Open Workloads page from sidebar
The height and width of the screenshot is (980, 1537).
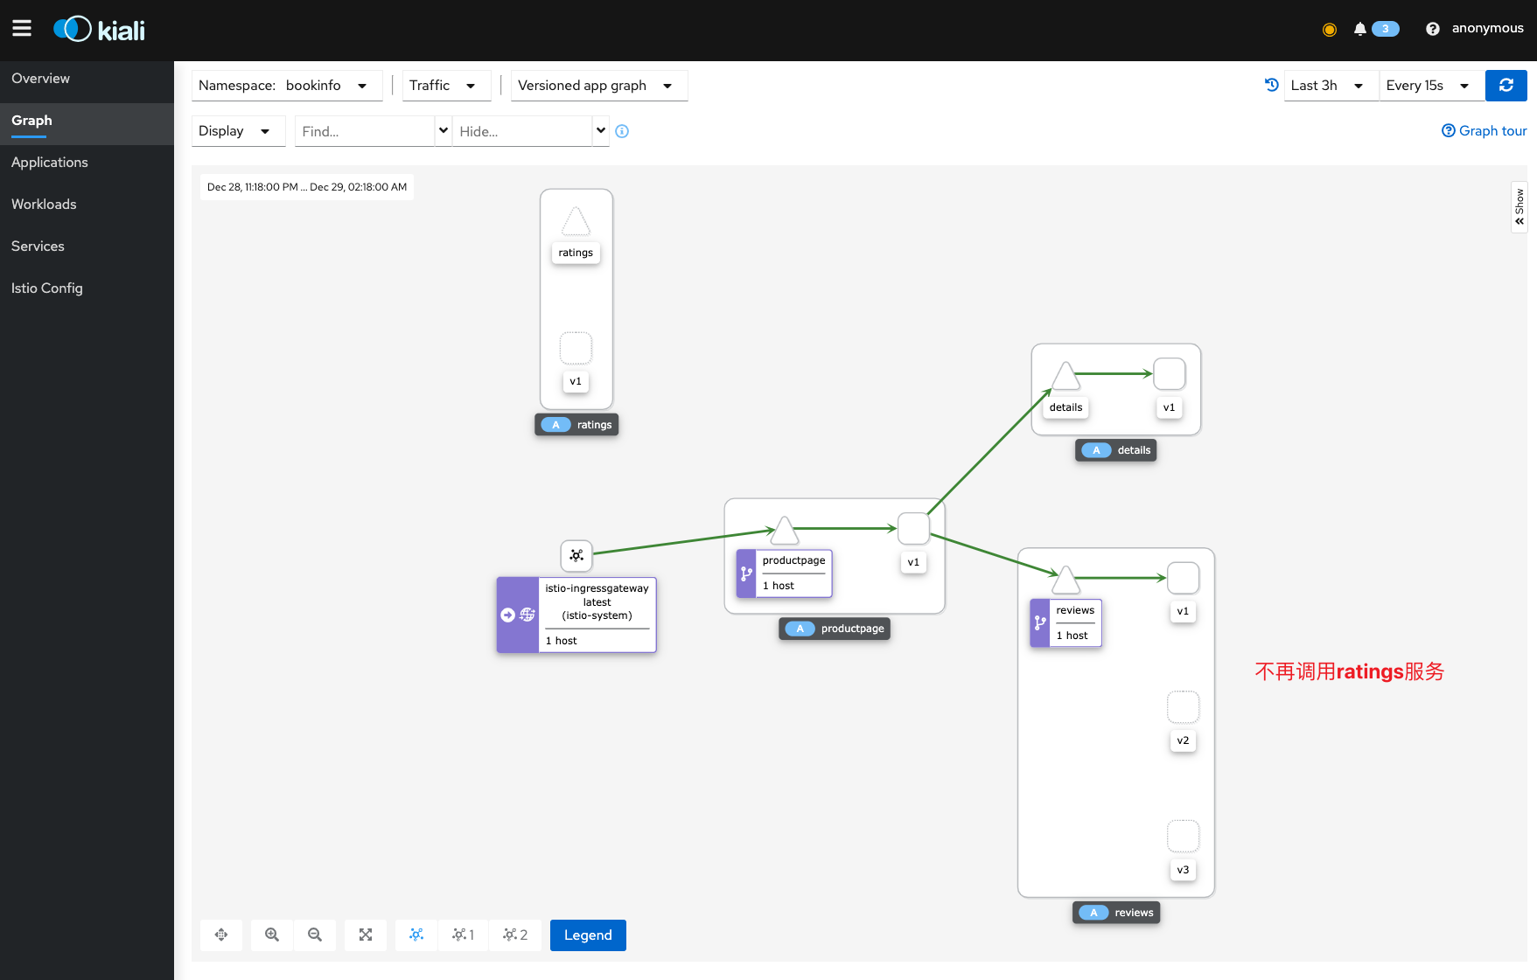(x=87, y=205)
